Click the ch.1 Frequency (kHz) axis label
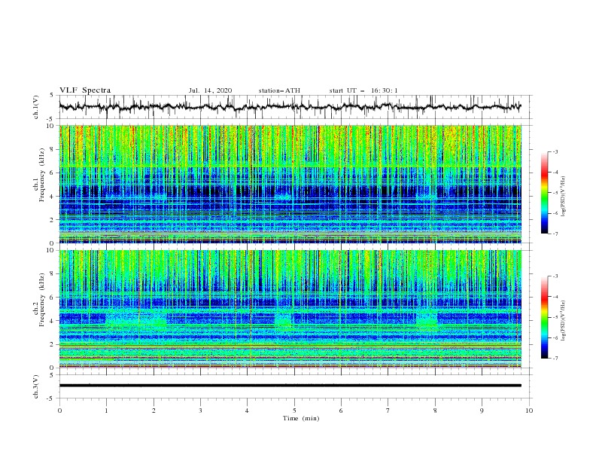Screen dimensions: 596x461 point(39,176)
